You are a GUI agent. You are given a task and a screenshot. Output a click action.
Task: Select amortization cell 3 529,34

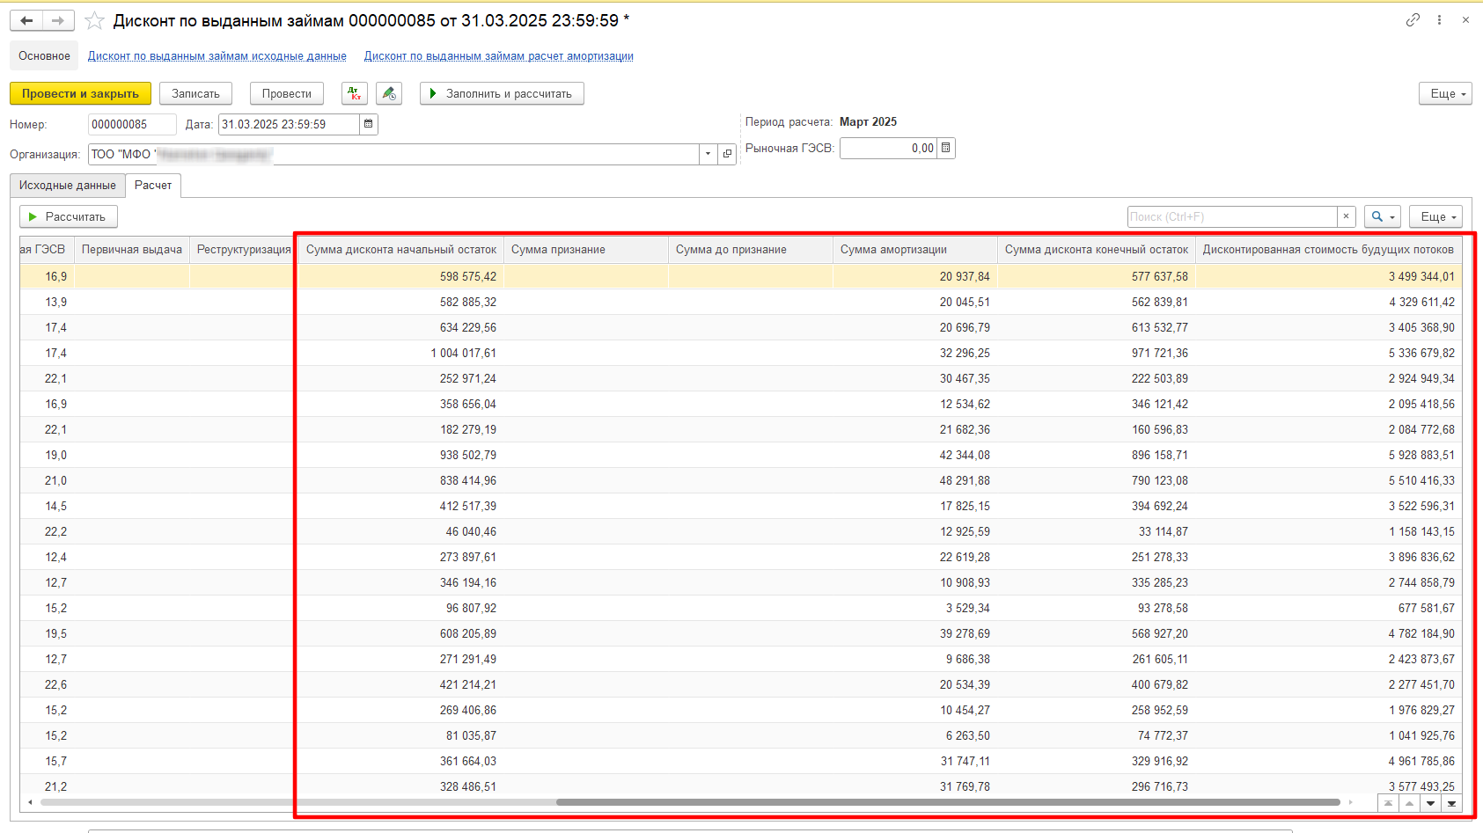tap(915, 608)
